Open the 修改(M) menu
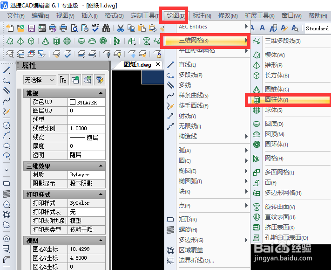The image size is (331, 270). [228, 16]
